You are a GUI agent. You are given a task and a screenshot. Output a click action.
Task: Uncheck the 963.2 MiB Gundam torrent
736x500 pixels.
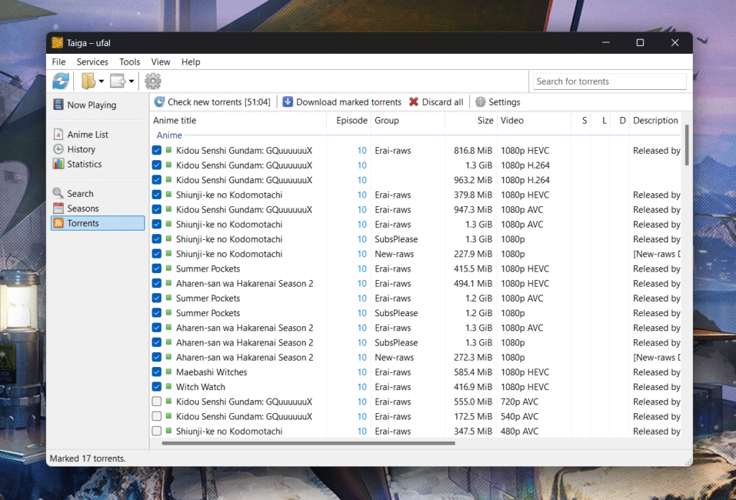click(x=157, y=180)
